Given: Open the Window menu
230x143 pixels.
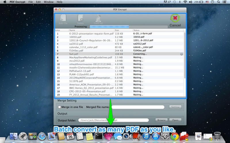Looking at the screenshot, I should [x=49, y=2].
